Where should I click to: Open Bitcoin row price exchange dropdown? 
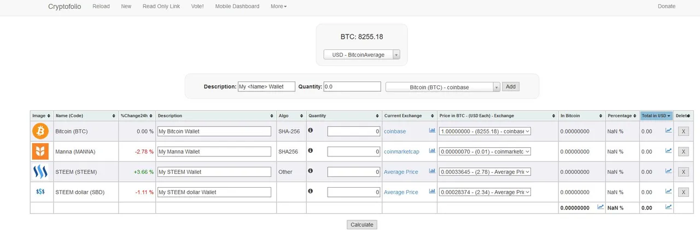click(485, 131)
